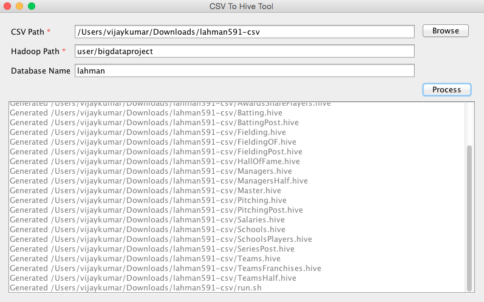Click the Salaries.hive log entry
The height and width of the screenshot is (302, 484).
click(x=148, y=220)
